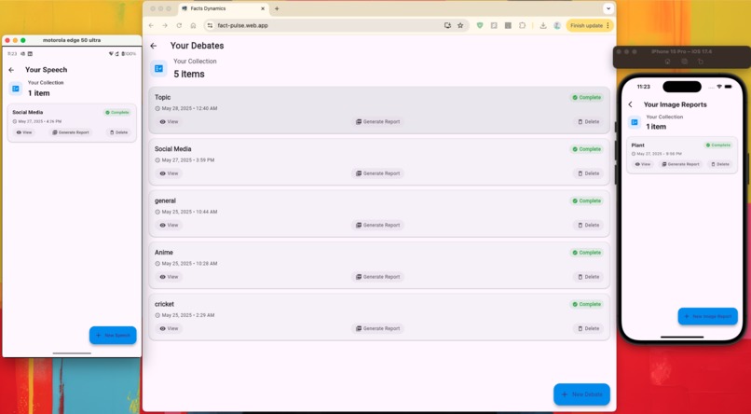Generate Report for cricket debate
Viewport: 751px width, 414px height.
click(x=378, y=329)
